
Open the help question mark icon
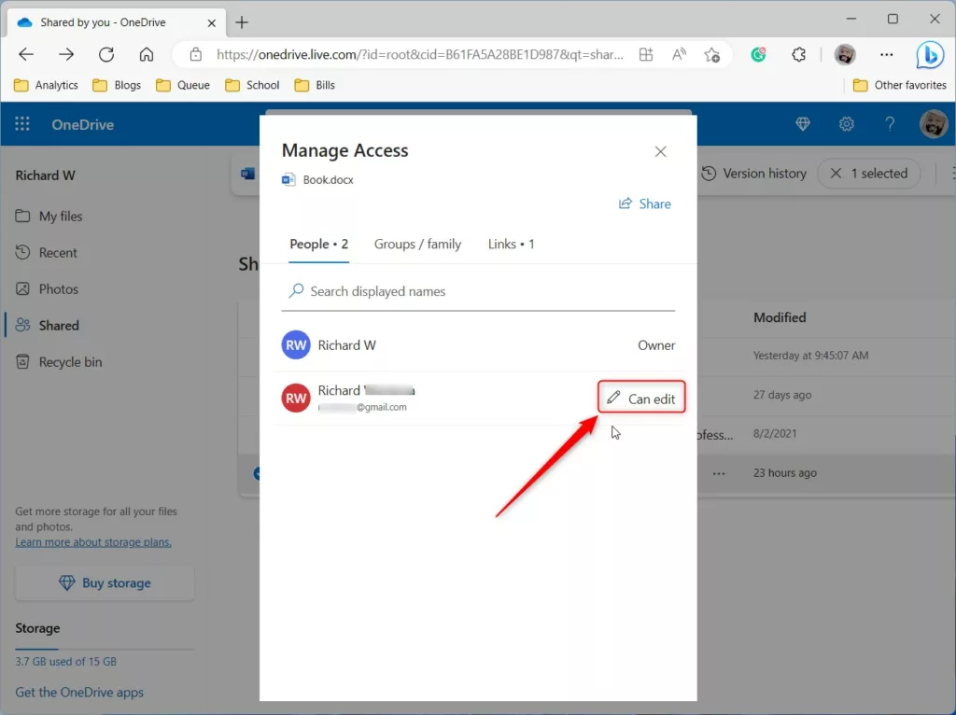(890, 124)
